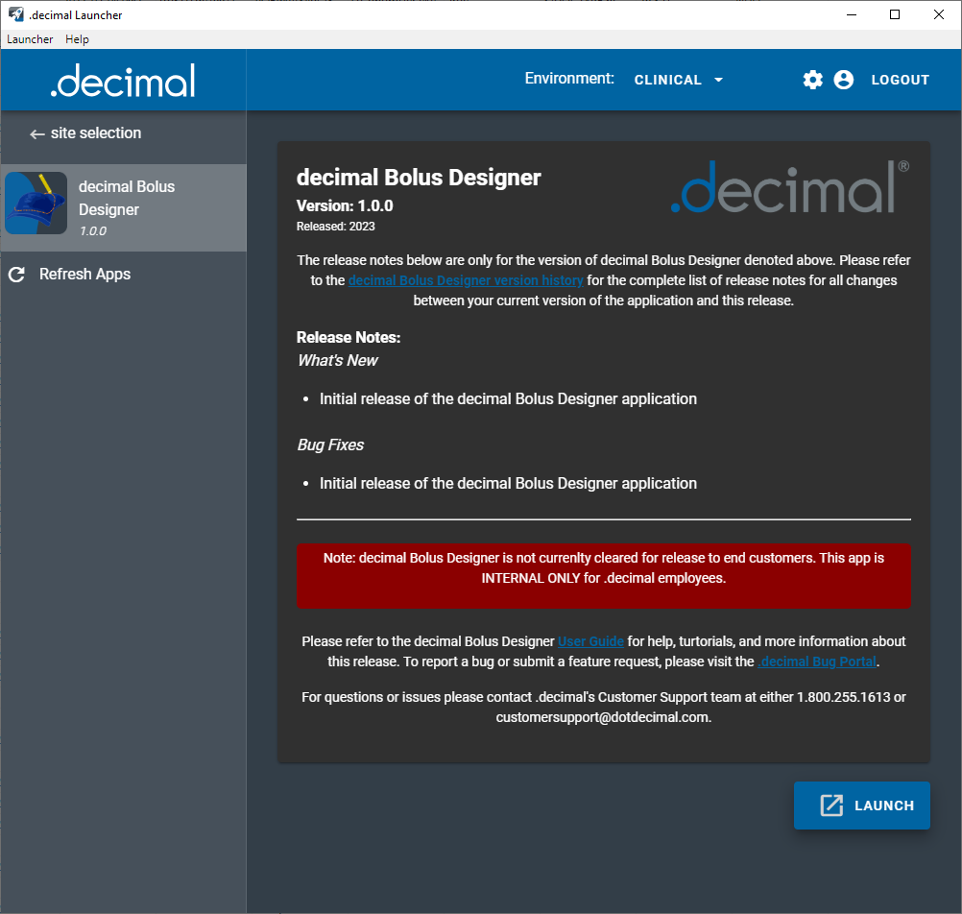Open the decimal Bolus Designer version history link

tap(466, 280)
